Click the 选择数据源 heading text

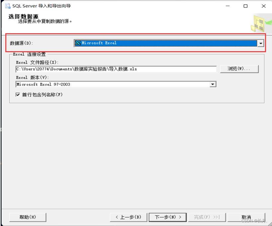pyautogui.click(x=24, y=17)
